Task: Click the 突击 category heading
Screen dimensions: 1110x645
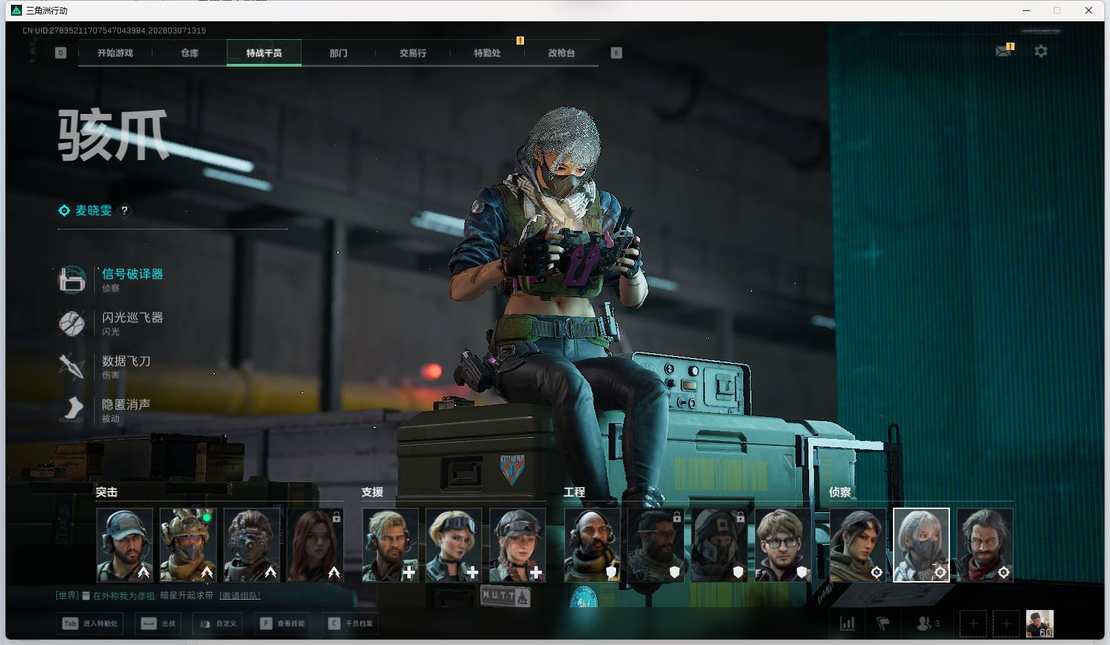Action: tap(106, 492)
